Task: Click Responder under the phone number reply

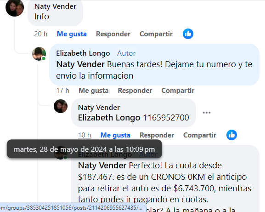Action: [157, 135]
